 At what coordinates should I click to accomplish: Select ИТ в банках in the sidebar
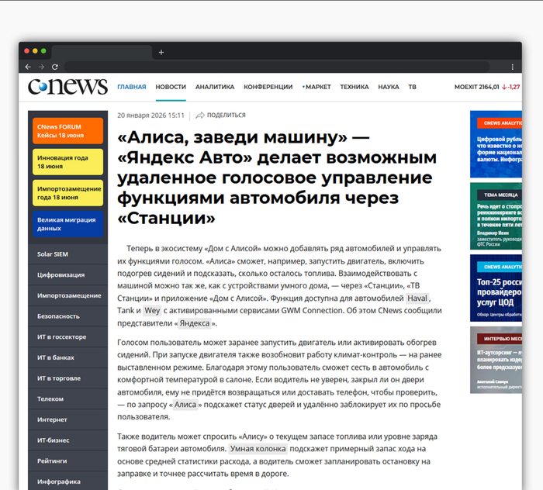click(x=56, y=357)
